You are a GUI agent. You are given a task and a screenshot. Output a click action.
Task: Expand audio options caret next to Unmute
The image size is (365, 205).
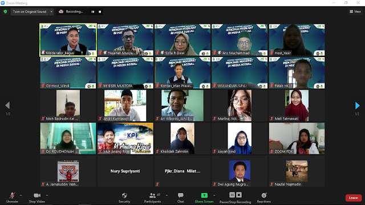(21, 195)
